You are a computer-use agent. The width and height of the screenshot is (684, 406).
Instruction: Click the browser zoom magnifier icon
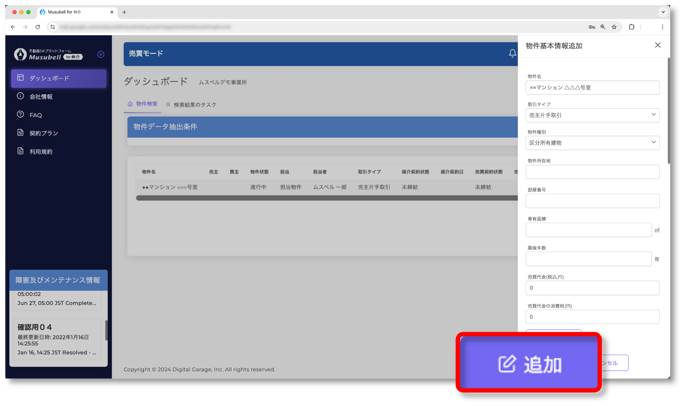pyautogui.click(x=603, y=27)
